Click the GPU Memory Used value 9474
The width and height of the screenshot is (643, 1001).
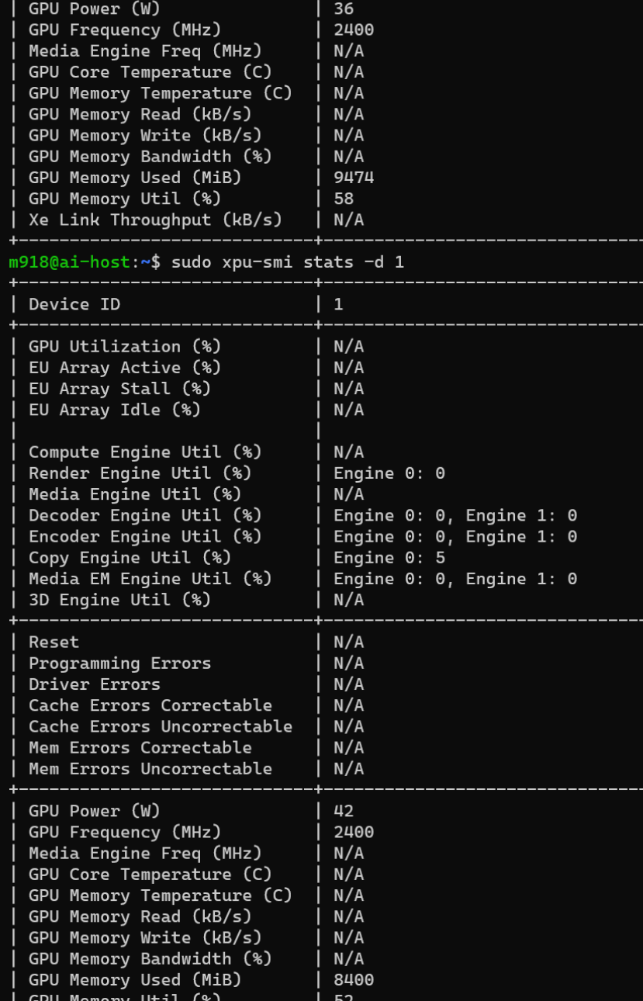point(354,178)
